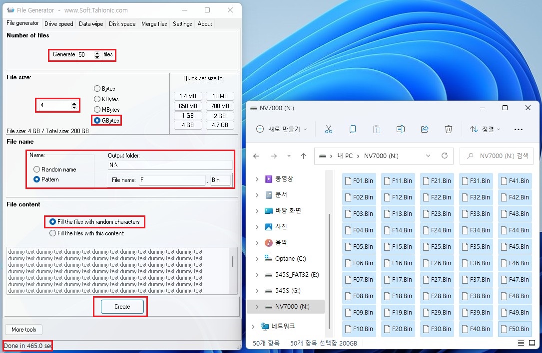Select the KBytes size unit
This screenshot has height=353, width=542.
[x=106, y=99]
